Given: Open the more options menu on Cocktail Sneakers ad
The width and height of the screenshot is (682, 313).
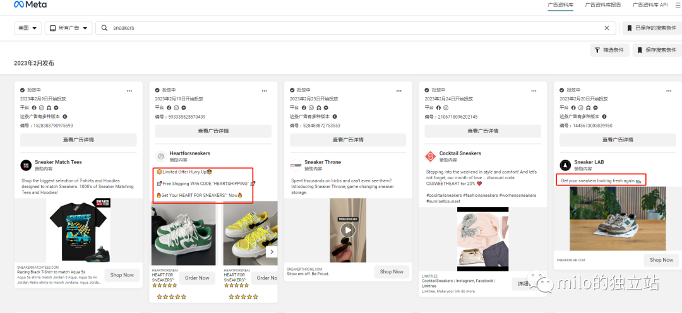Looking at the screenshot, I should pos(534,91).
